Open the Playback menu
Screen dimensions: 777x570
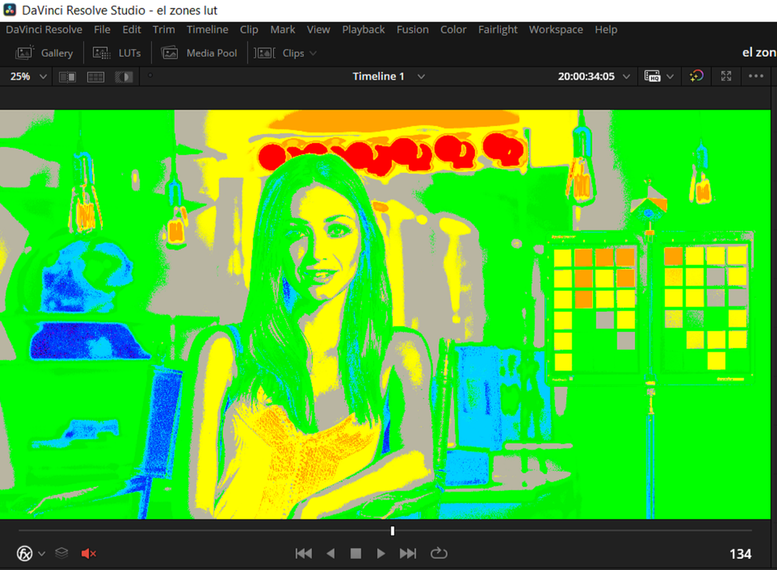click(364, 30)
